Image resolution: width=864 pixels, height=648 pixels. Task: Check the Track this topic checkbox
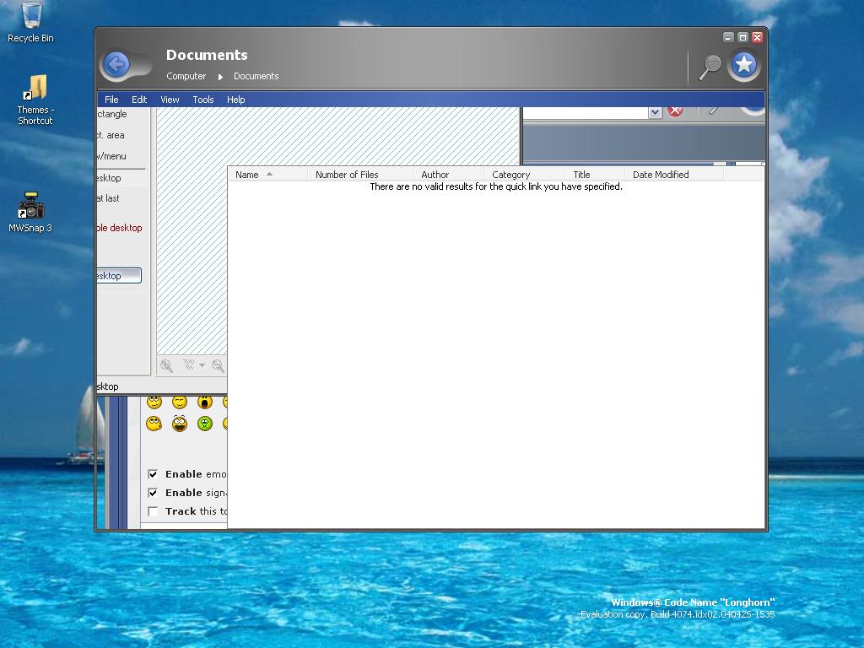(154, 511)
